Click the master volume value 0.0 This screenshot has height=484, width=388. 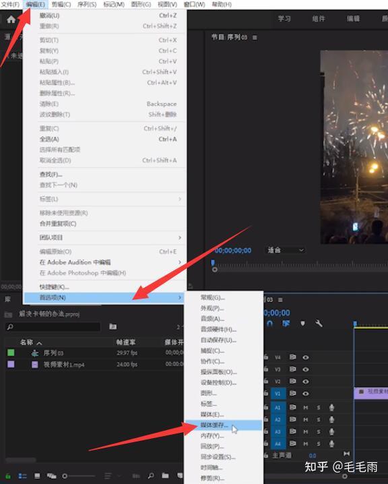click(313, 456)
